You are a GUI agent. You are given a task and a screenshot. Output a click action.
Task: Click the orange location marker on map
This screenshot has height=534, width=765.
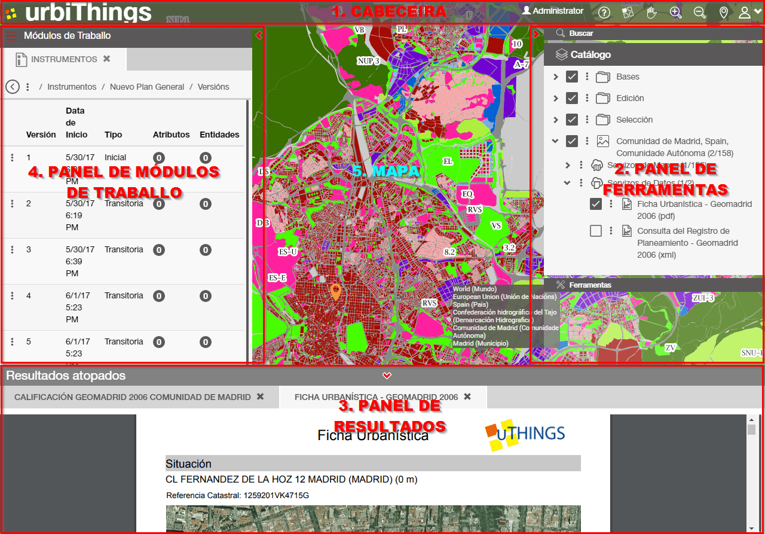[336, 292]
